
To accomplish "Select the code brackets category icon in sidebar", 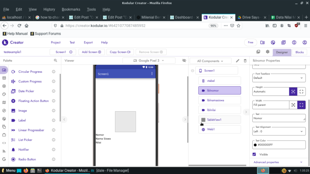I will point(4,143).
